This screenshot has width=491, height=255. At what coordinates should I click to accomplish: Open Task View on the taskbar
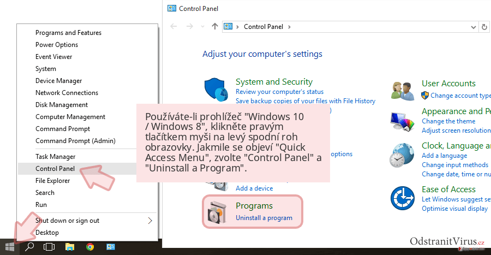pos(49,247)
